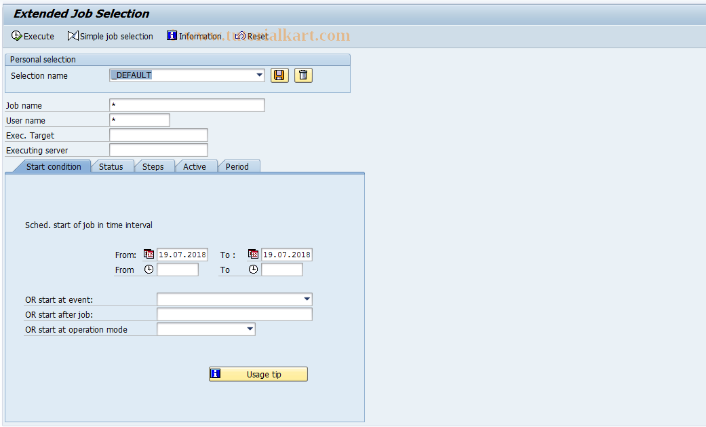Switch to the Status tab

pos(111,166)
